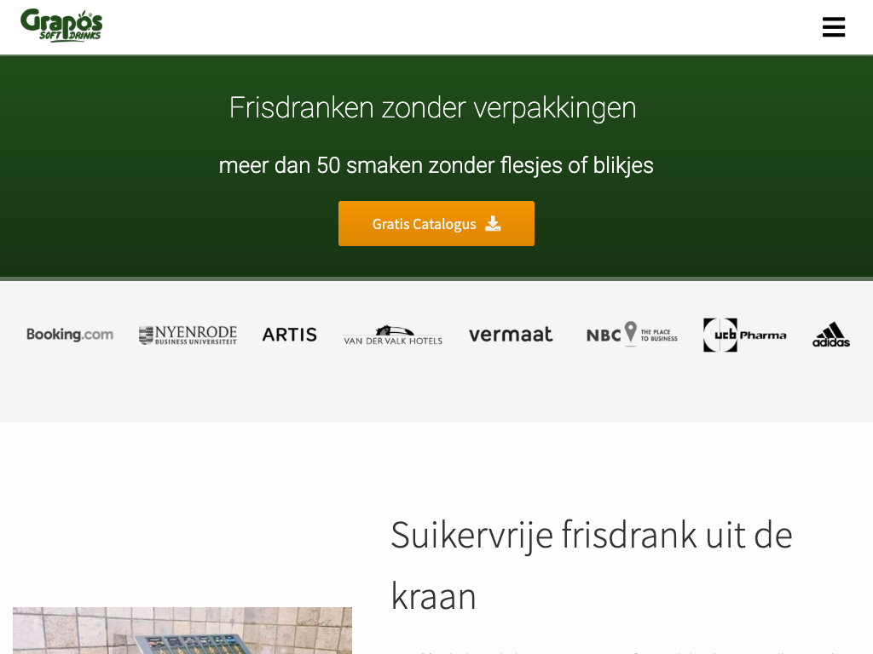
Task: Click the Nyenrode Business Universiteit text
Action: coord(196,335)
